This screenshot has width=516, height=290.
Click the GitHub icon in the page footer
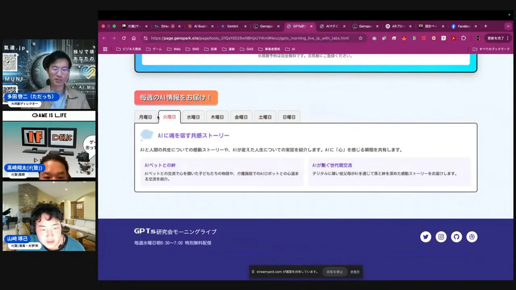(x=456, y=237)
